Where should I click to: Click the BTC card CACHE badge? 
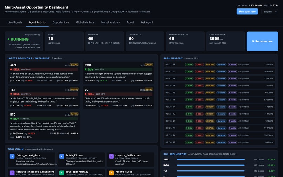(74, 114)
